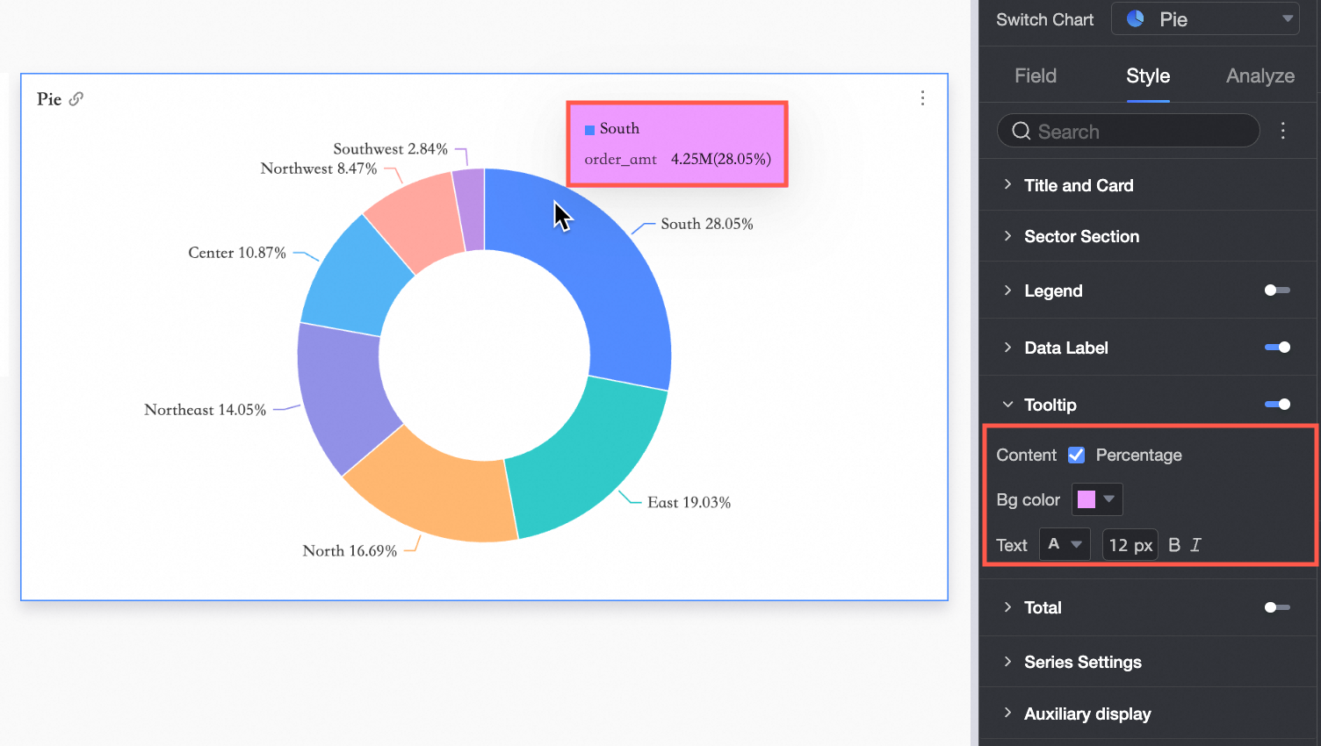The height and width of the screenshot is (746, 1321).
Task: Uncheck the Percentage content checkbox
Action: click(x=1076, y=455)
